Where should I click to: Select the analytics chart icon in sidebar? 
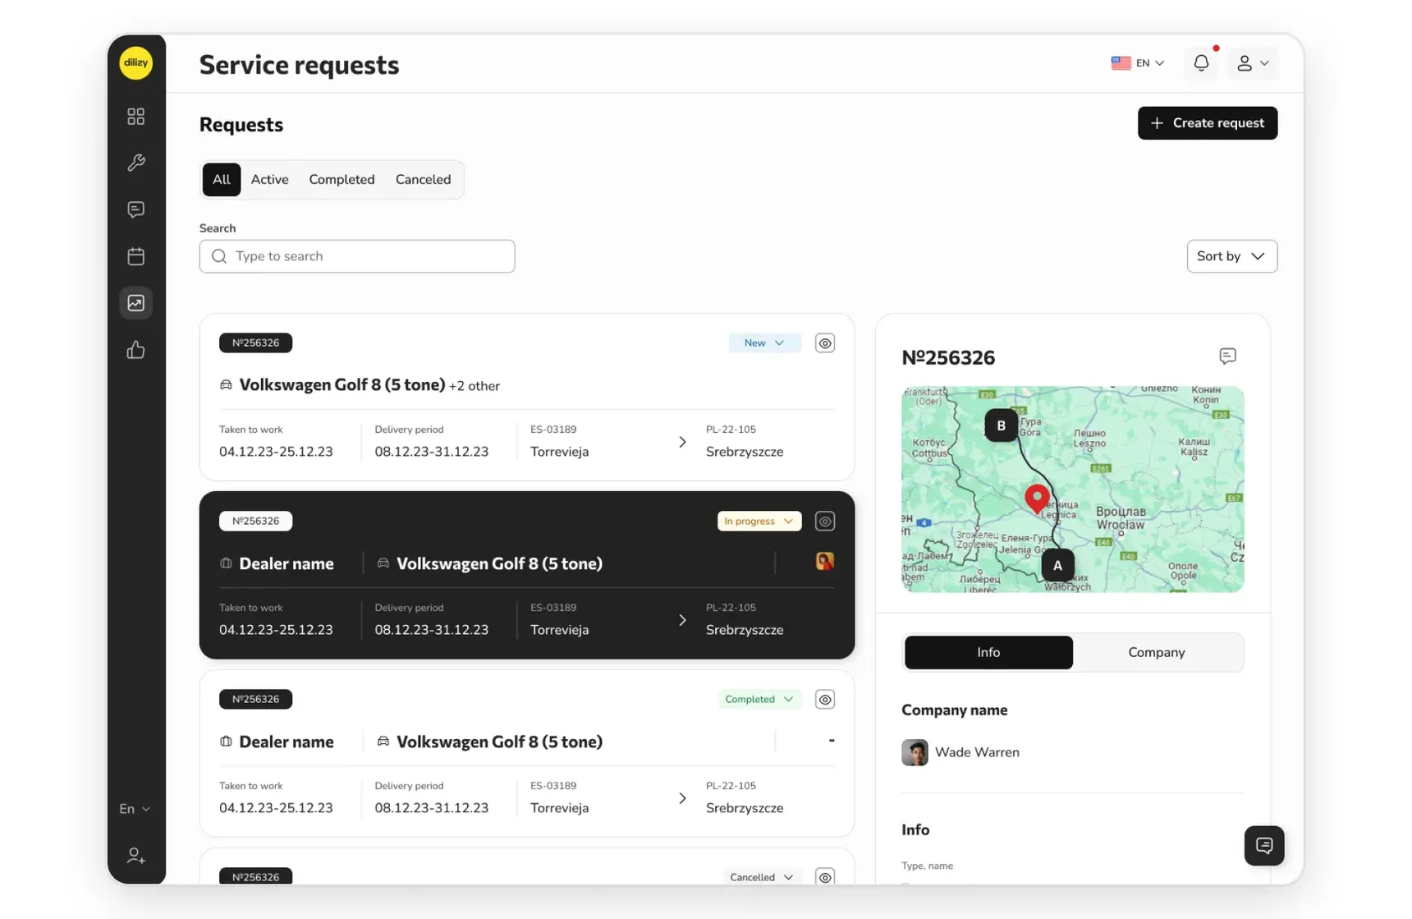point(135,303)
